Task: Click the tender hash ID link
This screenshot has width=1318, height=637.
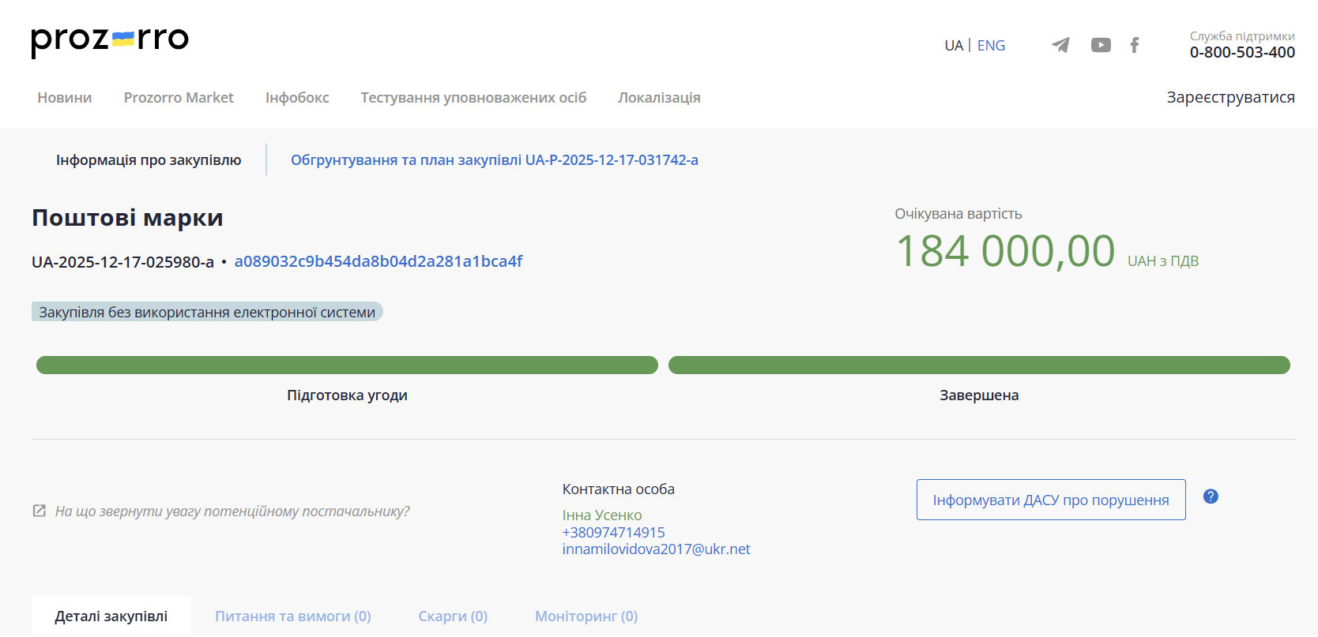Action: click(x=378, y=261)
